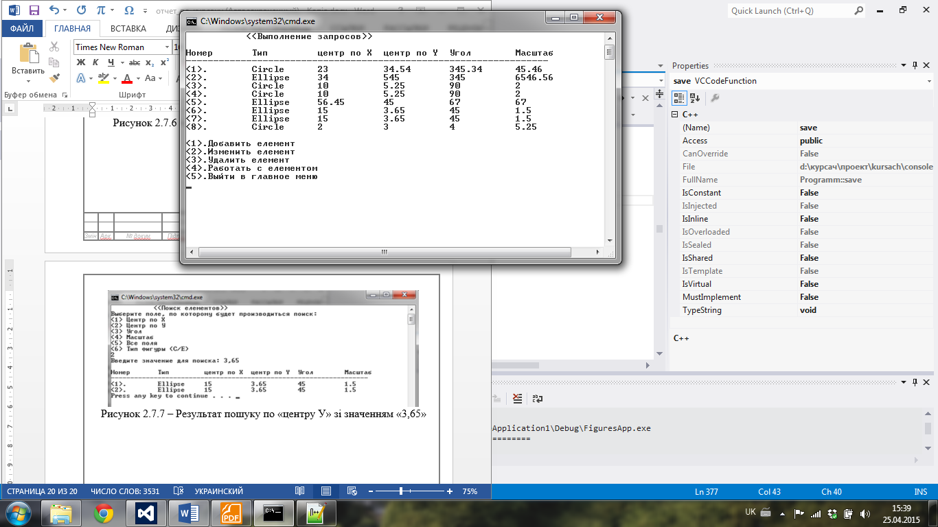Collapse the C++ category in Properties

click(x=675, y=115)
